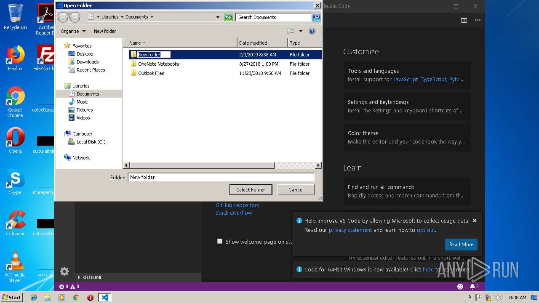Click the Select Folder button
The width and height of the screenshot is (539, 303).
click(251, 190)
